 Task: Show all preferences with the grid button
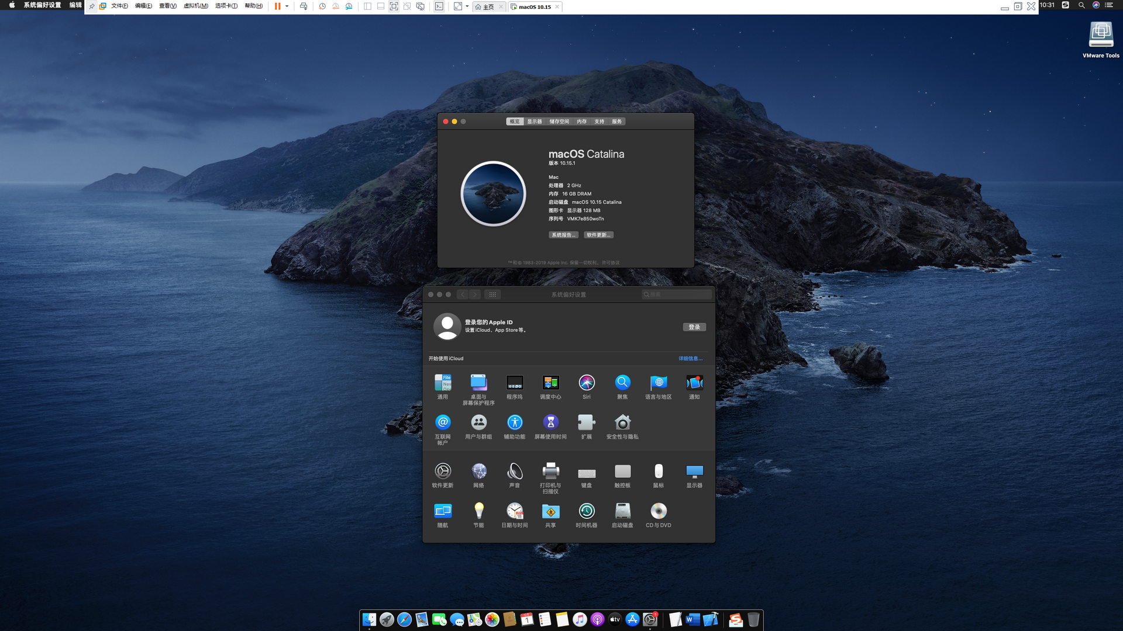click(x=492, y=294)
